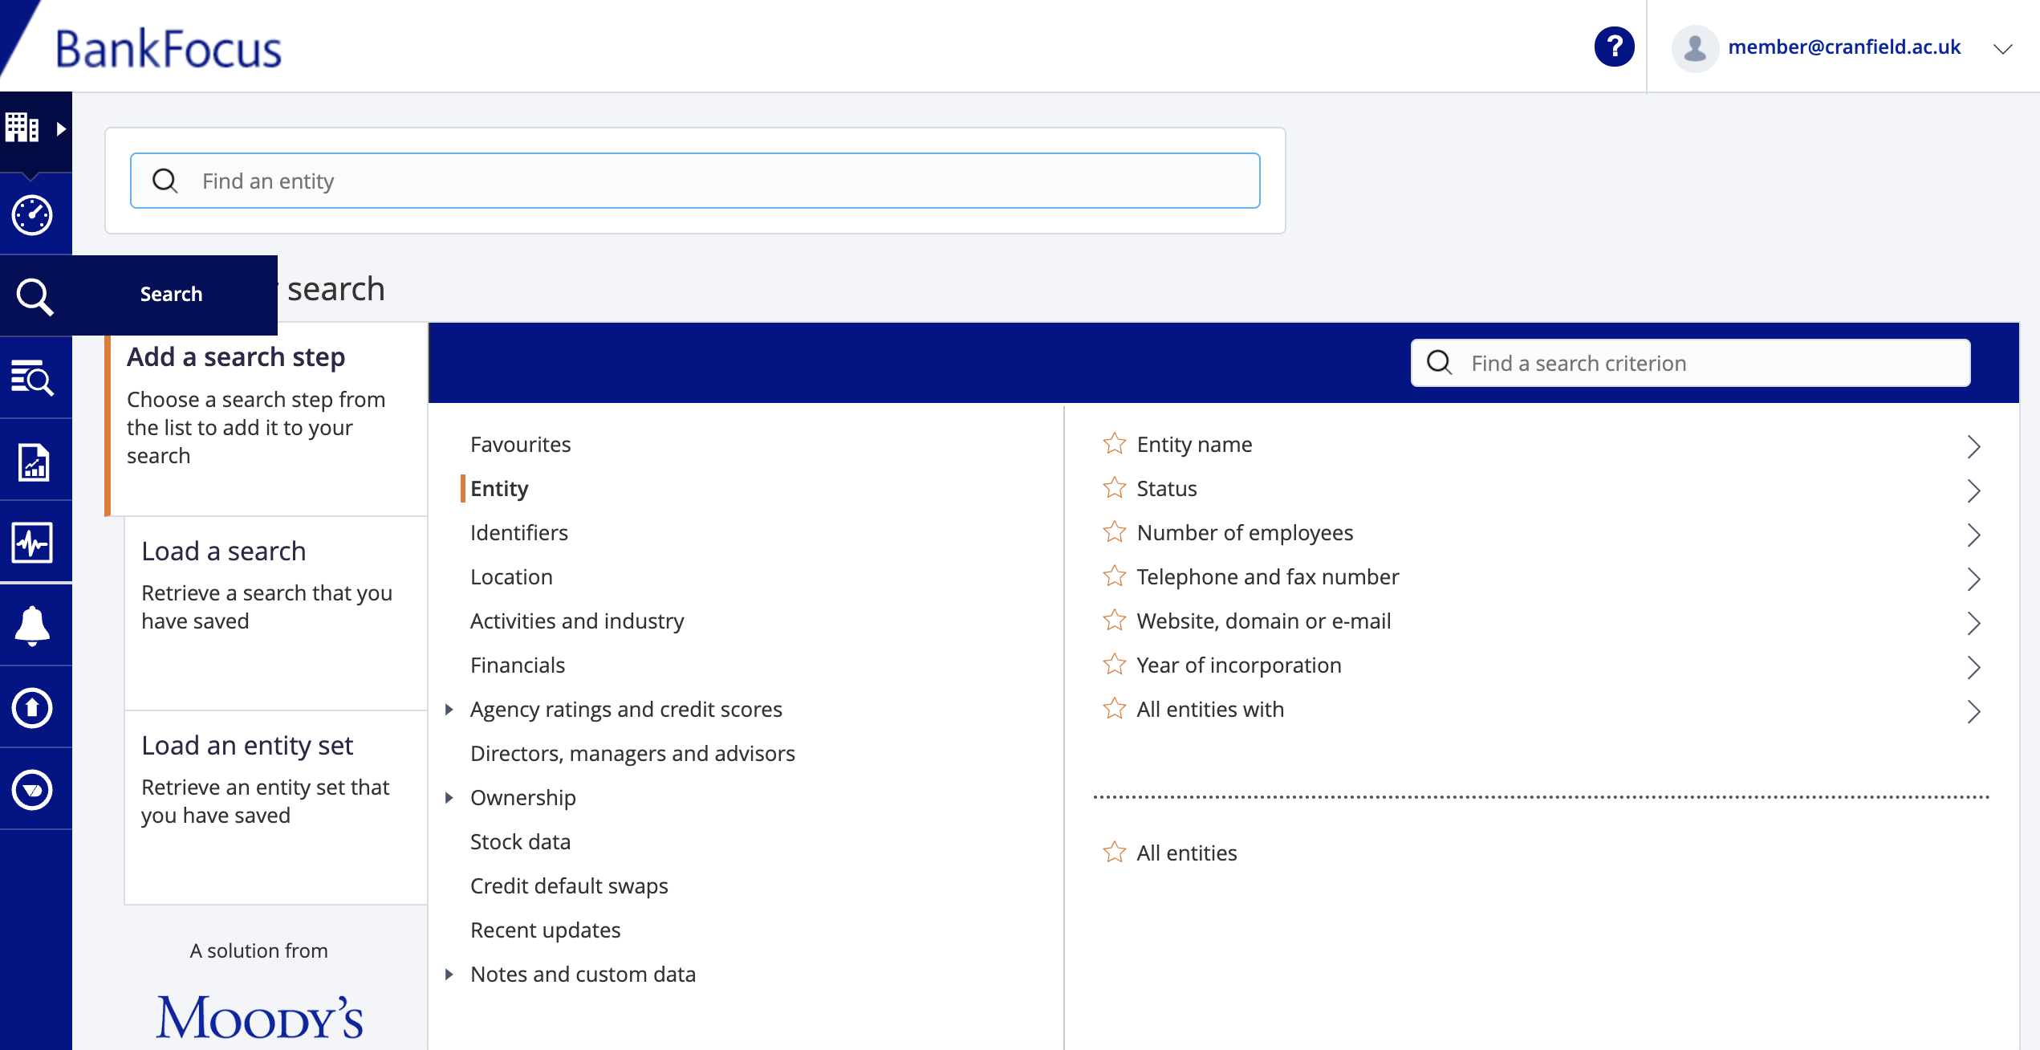Toggle favourite star for Number of employees
The width and height of the screenshot is (2040, 1050).
click(1114, 532)
